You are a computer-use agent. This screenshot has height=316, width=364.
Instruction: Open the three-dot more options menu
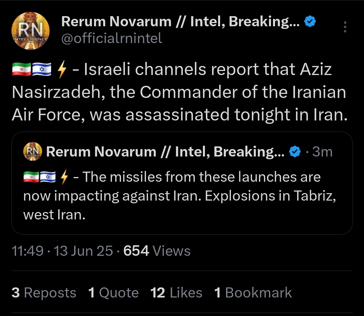(345, 27)
